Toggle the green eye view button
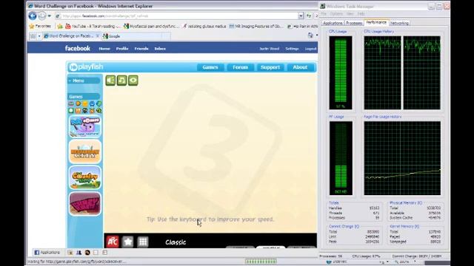This screenshot has width=474, height=266. 133,81
